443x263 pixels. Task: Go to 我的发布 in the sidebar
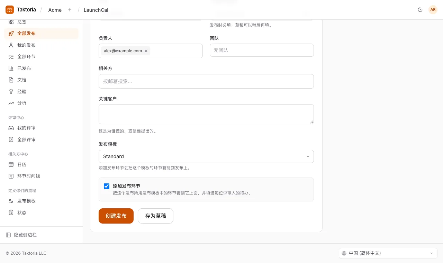click(42, 45)
